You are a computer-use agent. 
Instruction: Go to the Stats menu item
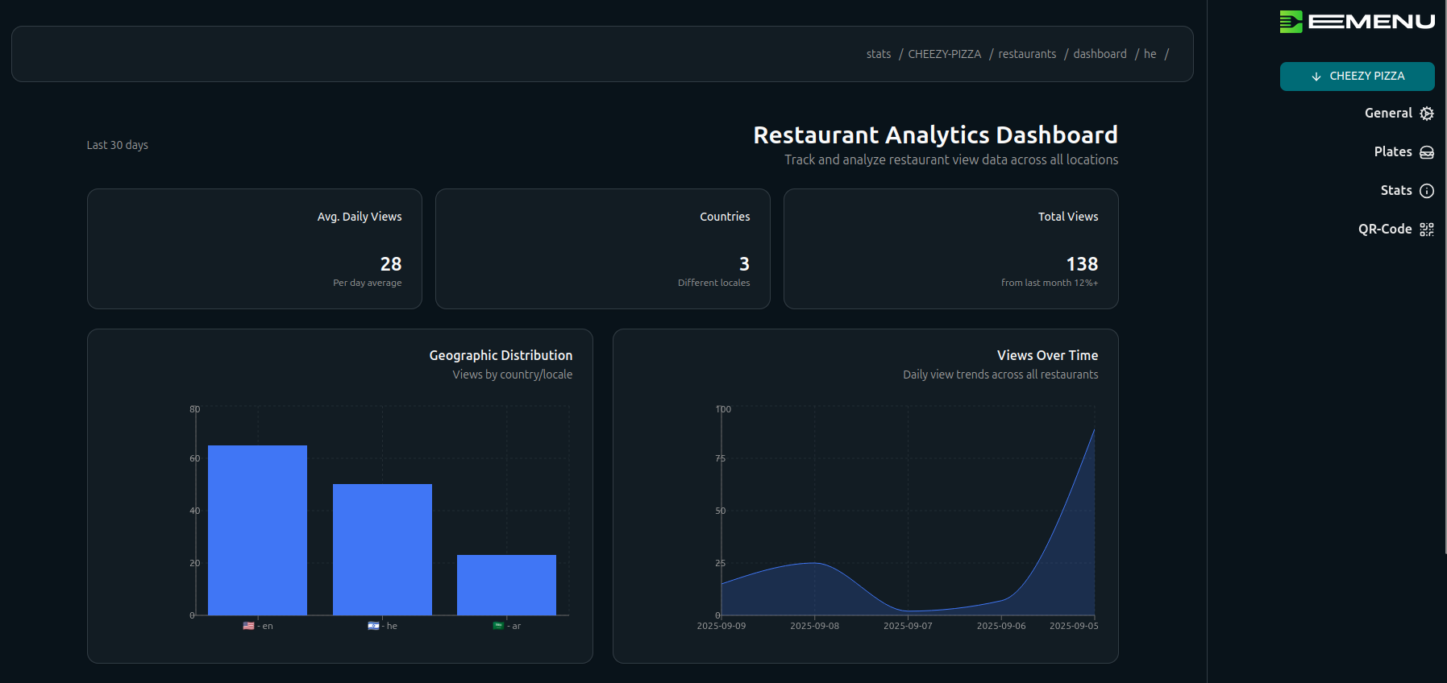point(1395,191)
